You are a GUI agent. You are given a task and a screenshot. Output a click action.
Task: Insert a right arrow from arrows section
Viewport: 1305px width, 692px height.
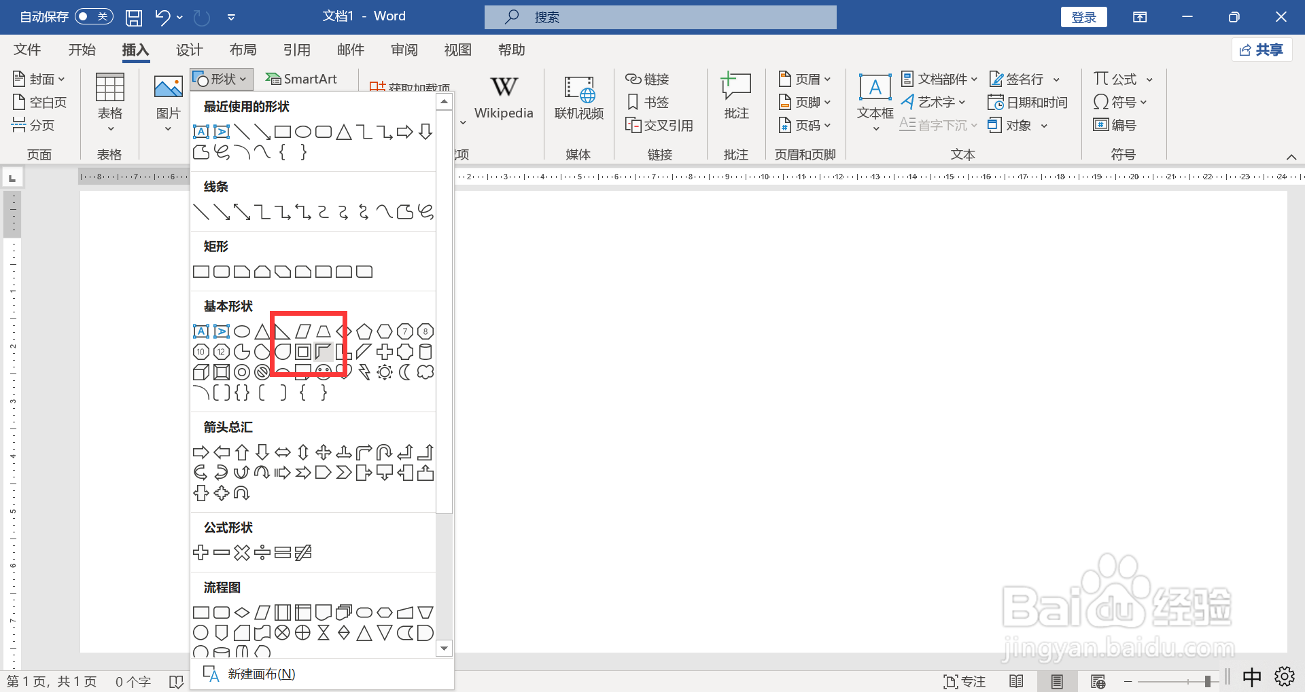click(x=201, y=452)
